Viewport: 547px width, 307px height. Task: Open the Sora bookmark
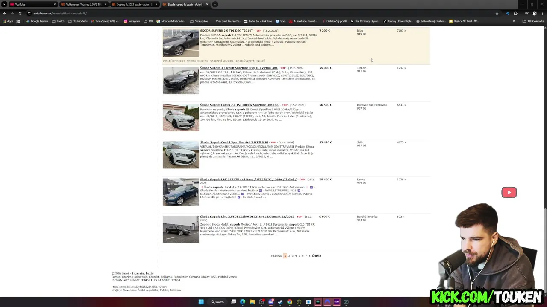(x=281, y=21)
